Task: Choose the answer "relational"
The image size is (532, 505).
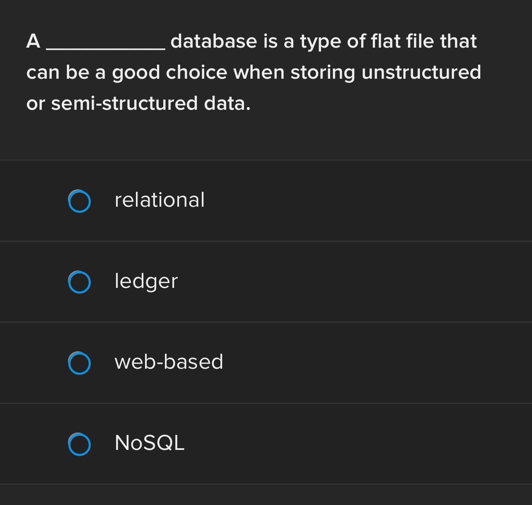Action: [160, 201]
